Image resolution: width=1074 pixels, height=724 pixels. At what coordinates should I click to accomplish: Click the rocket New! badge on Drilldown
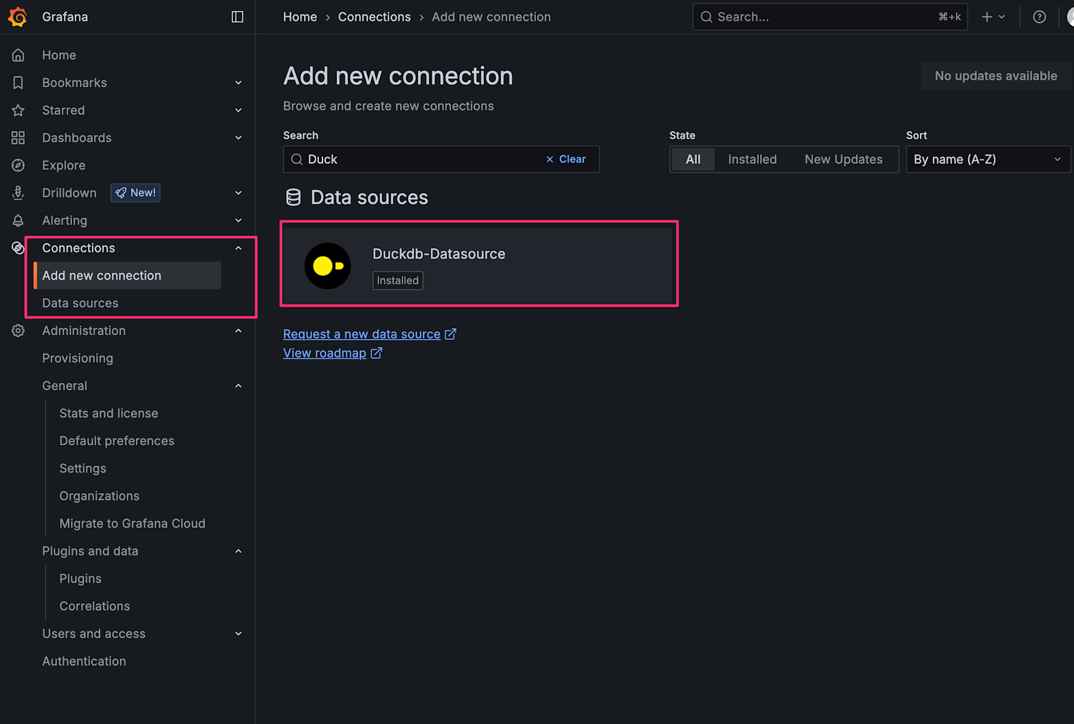click(x=135, y=193)
